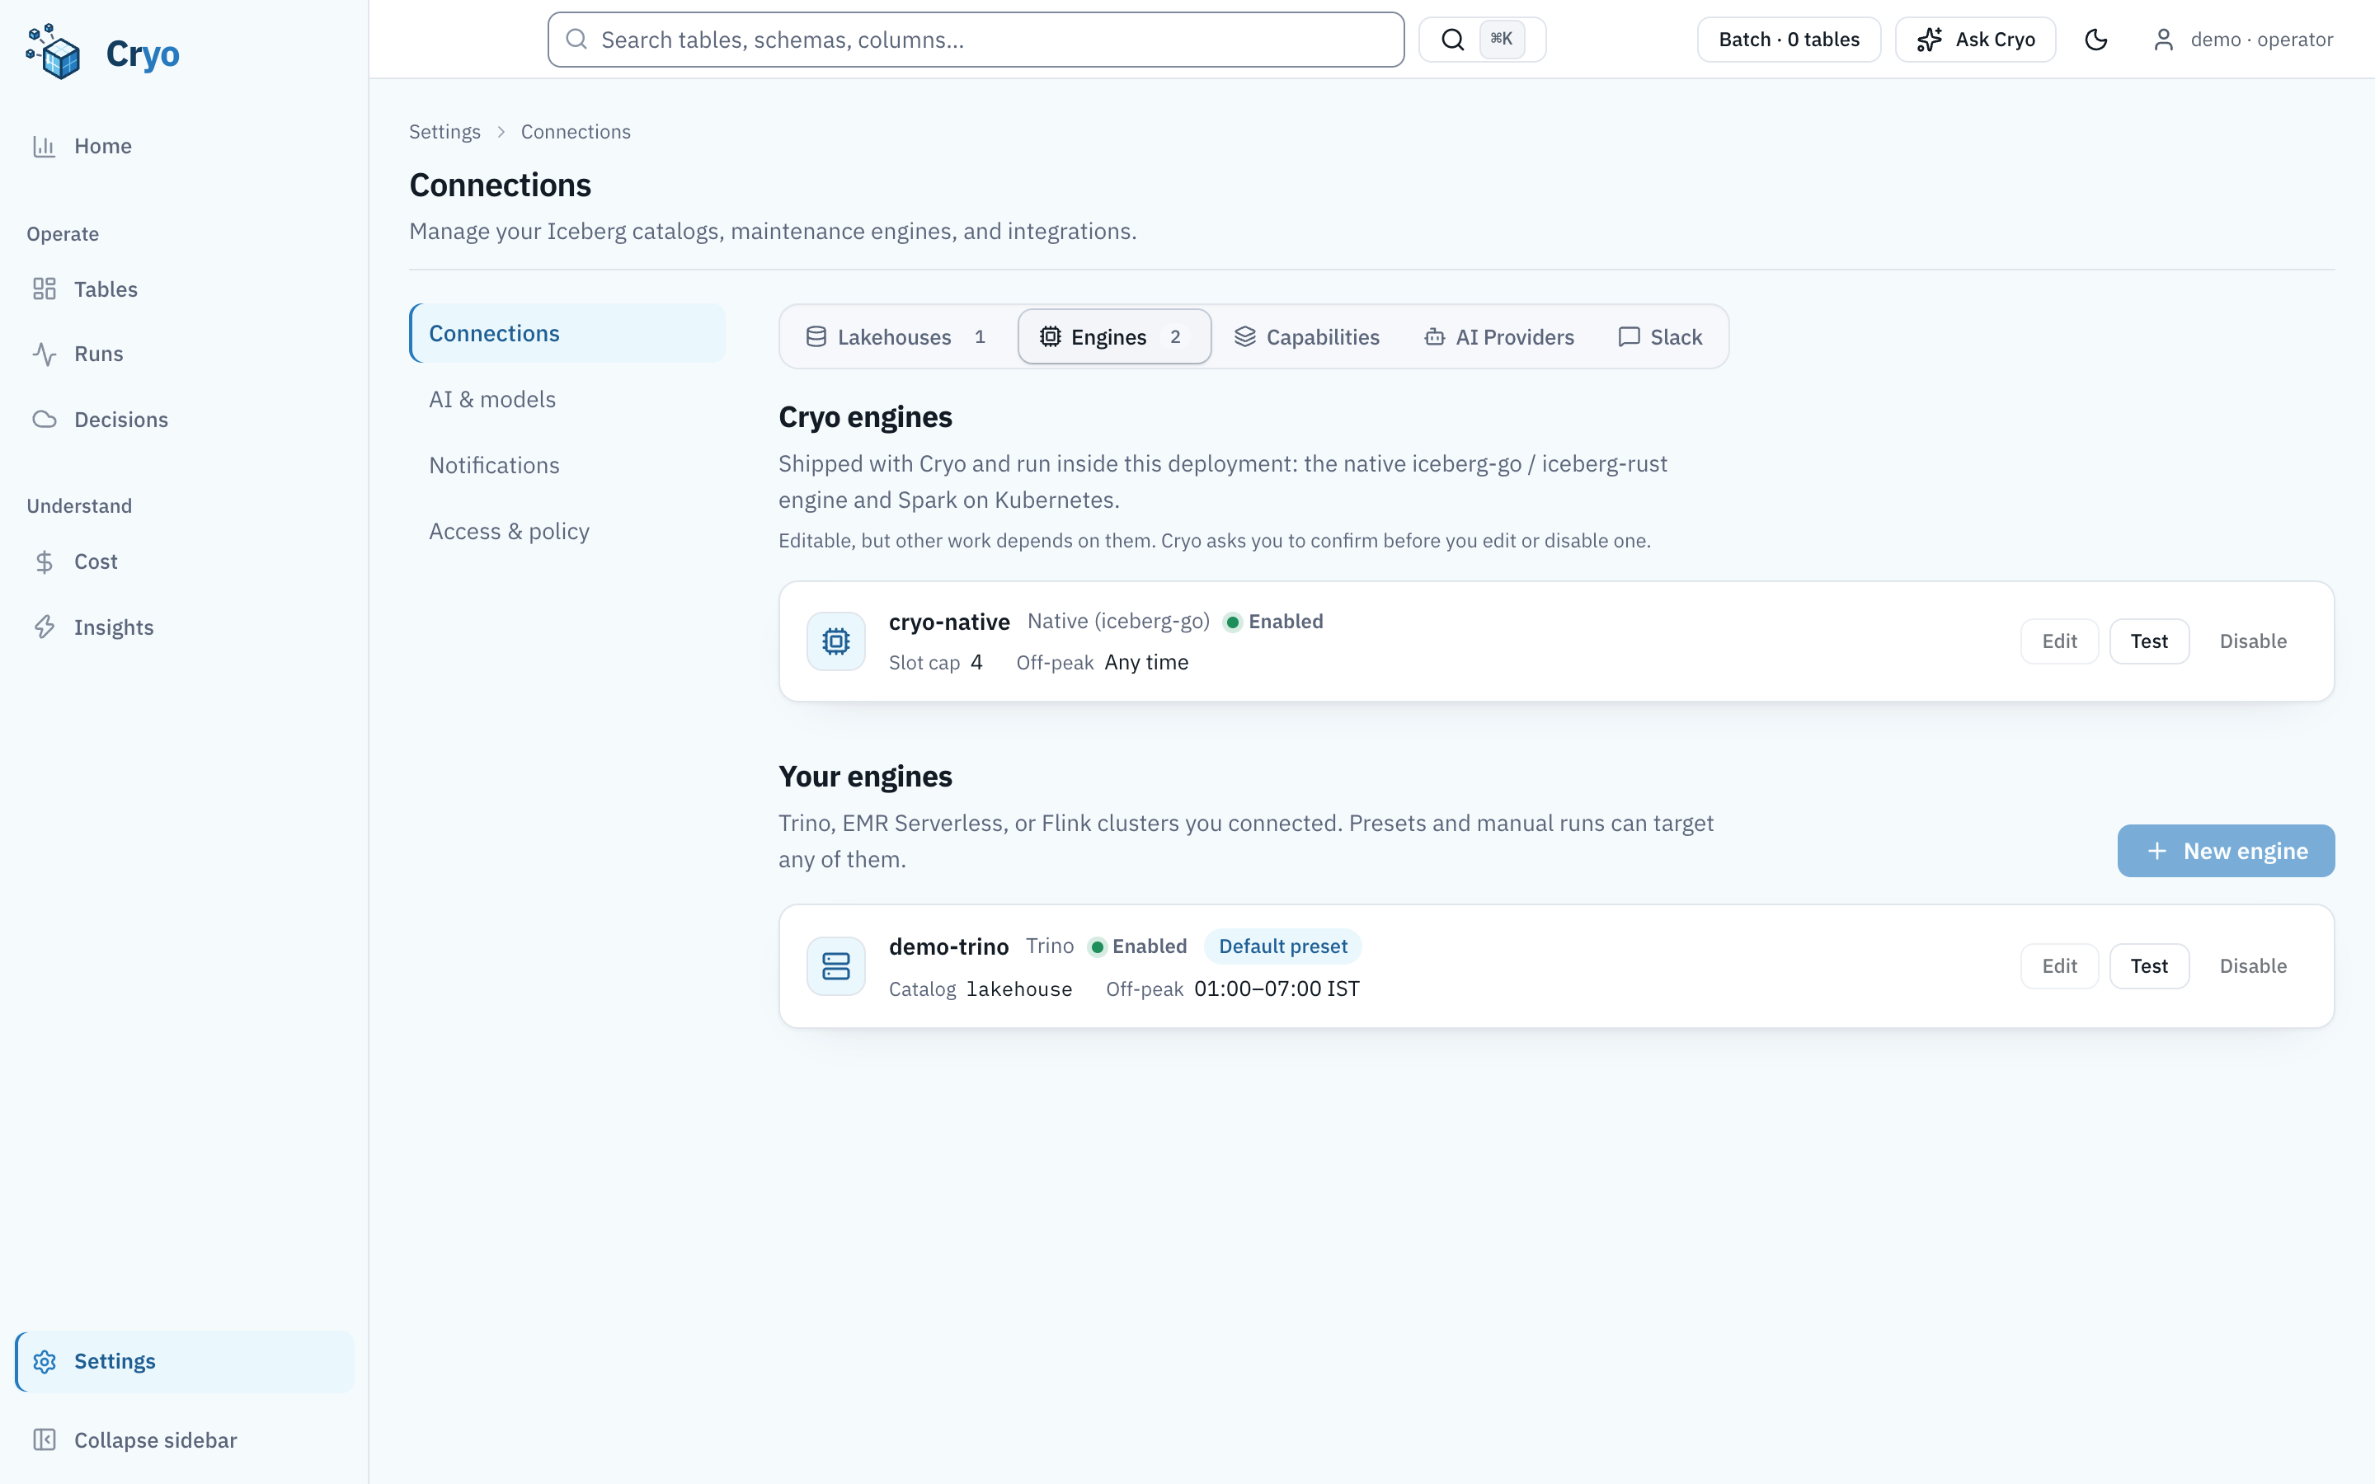Viewport: 2375px width, 1484px height.
Task: Test the cryo-native engine
Action: tap(2148, 641)
